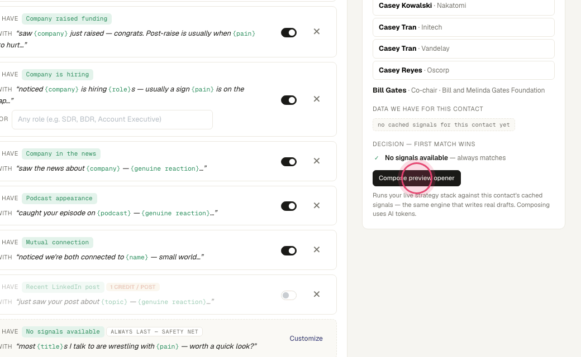Select contact Casey Kowalski at Nakatomi
Image resolution: width=581 pixels, height=357 pixels.
(464, 6)
